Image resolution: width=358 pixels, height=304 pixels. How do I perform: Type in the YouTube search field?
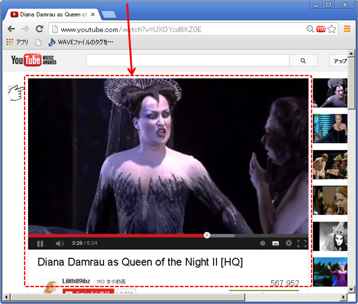[187, 61]
